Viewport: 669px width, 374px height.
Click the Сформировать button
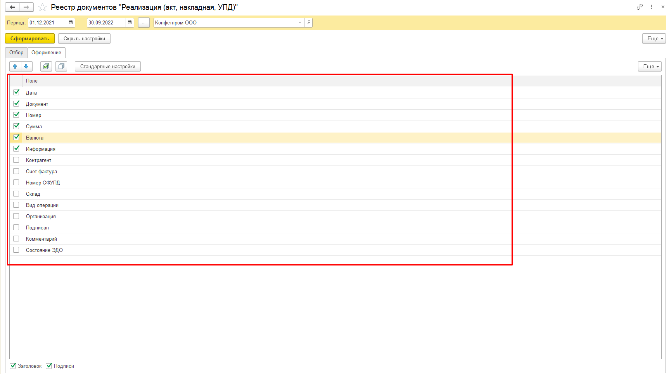coord(30,38)
